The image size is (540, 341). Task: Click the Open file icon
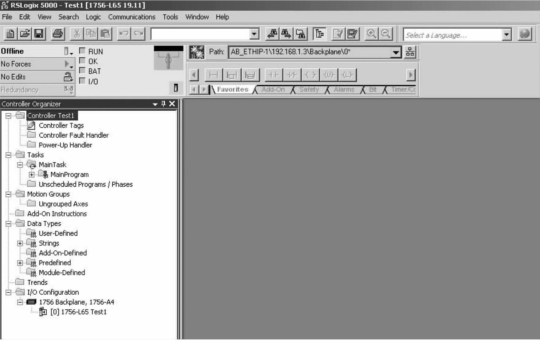pyautogui.click(x=24, y=34)
